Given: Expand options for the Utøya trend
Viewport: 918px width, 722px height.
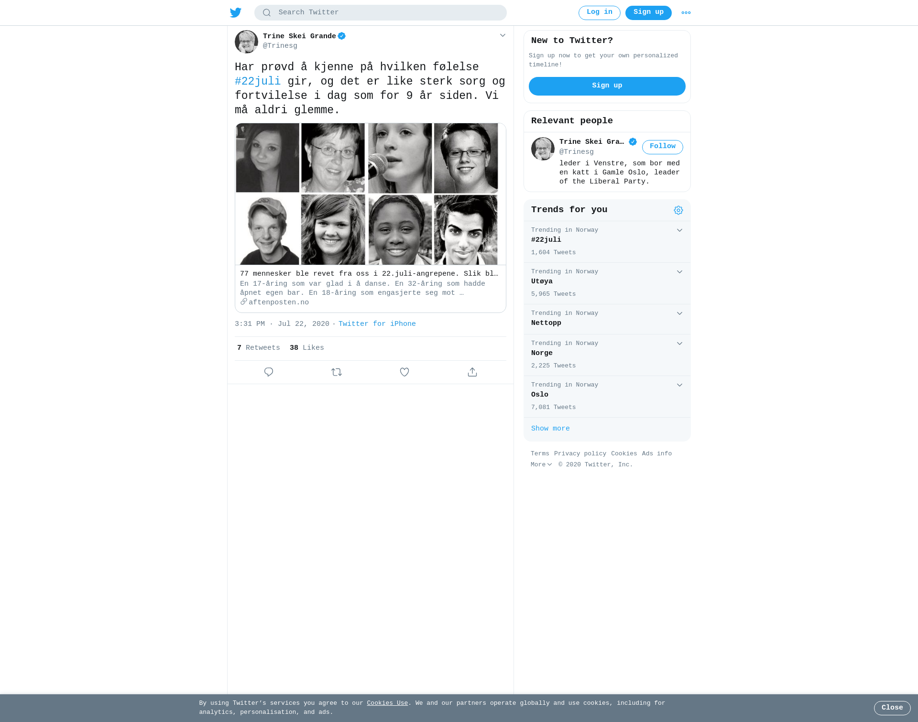Looking at the screenshot, I should click(679, 272).
